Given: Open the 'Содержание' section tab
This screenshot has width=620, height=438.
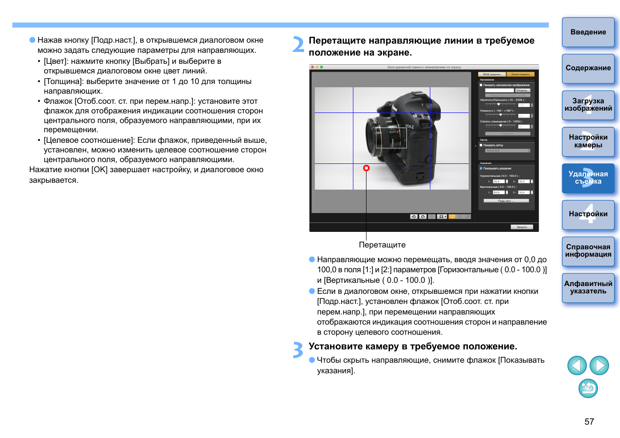Looking at the screenshot, I should pyautogui.click(x=588, y=68).
